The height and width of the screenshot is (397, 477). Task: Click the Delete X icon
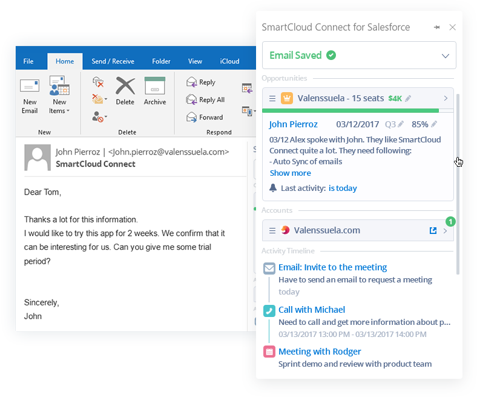(125, 85)
